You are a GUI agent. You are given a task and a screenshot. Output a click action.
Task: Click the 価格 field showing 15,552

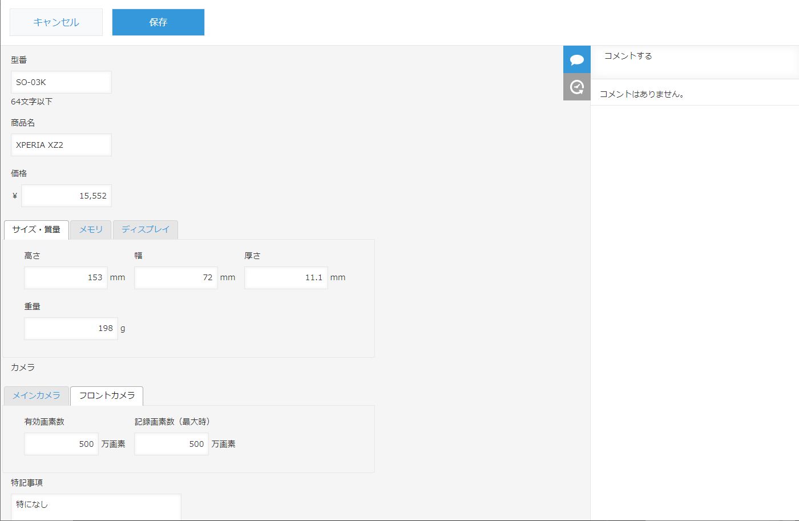click(66, 196)
